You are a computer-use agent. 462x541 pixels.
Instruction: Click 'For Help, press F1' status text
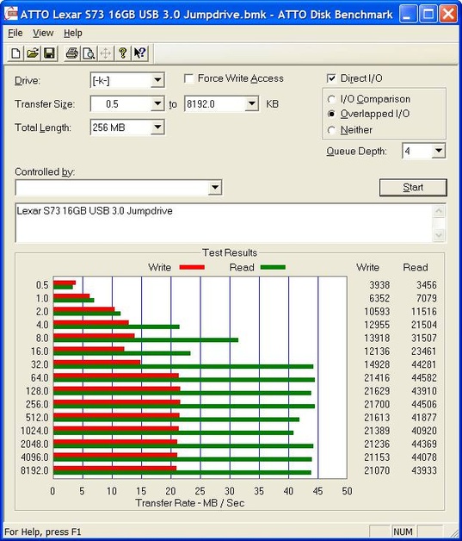click(x=43, y=532)
